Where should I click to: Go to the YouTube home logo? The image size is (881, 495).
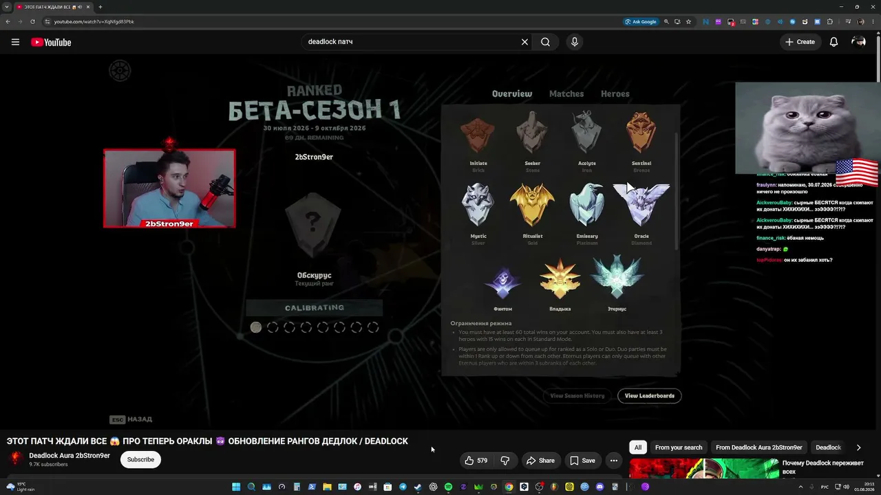click(x=51, y=42)
